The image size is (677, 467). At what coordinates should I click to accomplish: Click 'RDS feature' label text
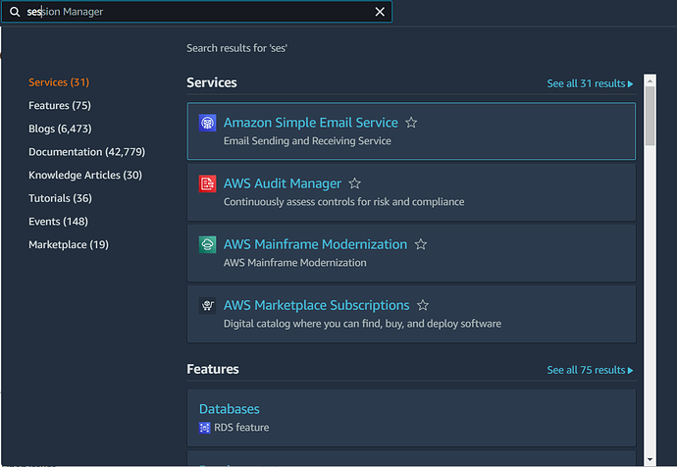pos(241,428)
